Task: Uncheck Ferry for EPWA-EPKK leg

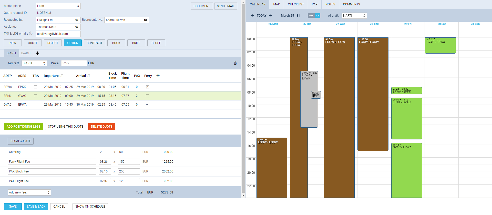Action: (x=147, y=87)
